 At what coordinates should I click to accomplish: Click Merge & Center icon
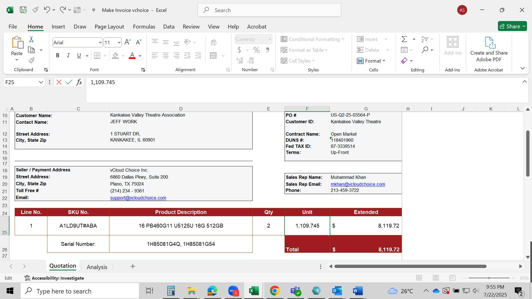213,55
